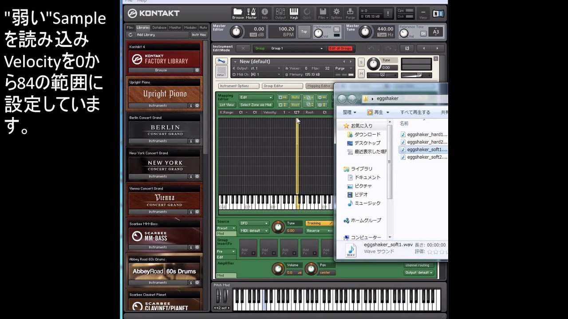Open the Output st. 1 dropdown
The height and width of the screenshot is (319, 568).
click(256, 68)
